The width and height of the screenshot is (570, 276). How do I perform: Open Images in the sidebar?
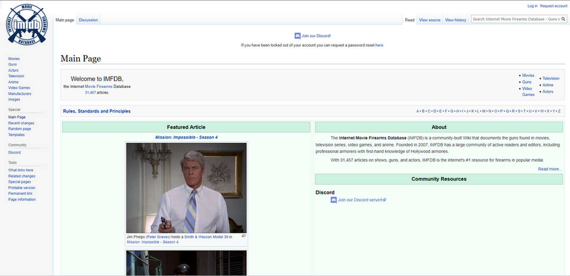tap(14, 99)
